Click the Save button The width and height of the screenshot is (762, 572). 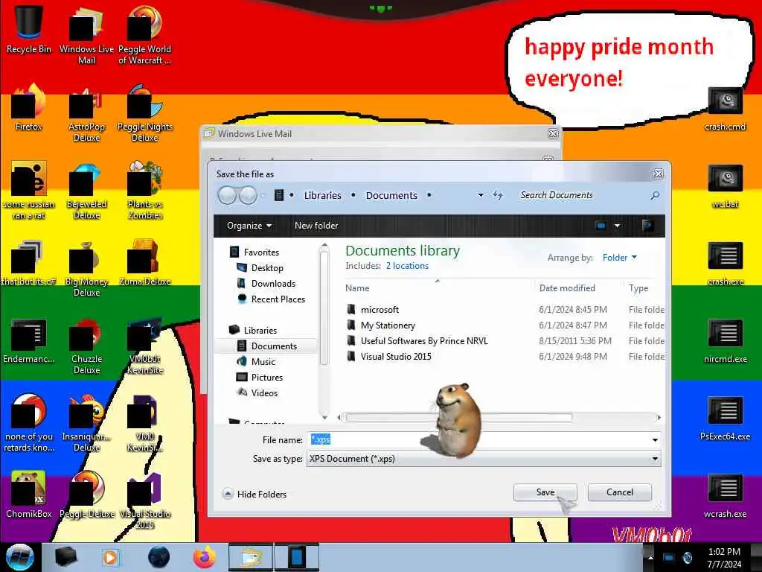(545, 492)
